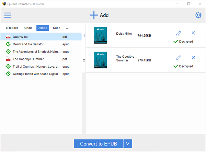This screenshot has height=152, width=206.
Task: Minimize the Epubor Ultimate window
Action: point(178,4)
